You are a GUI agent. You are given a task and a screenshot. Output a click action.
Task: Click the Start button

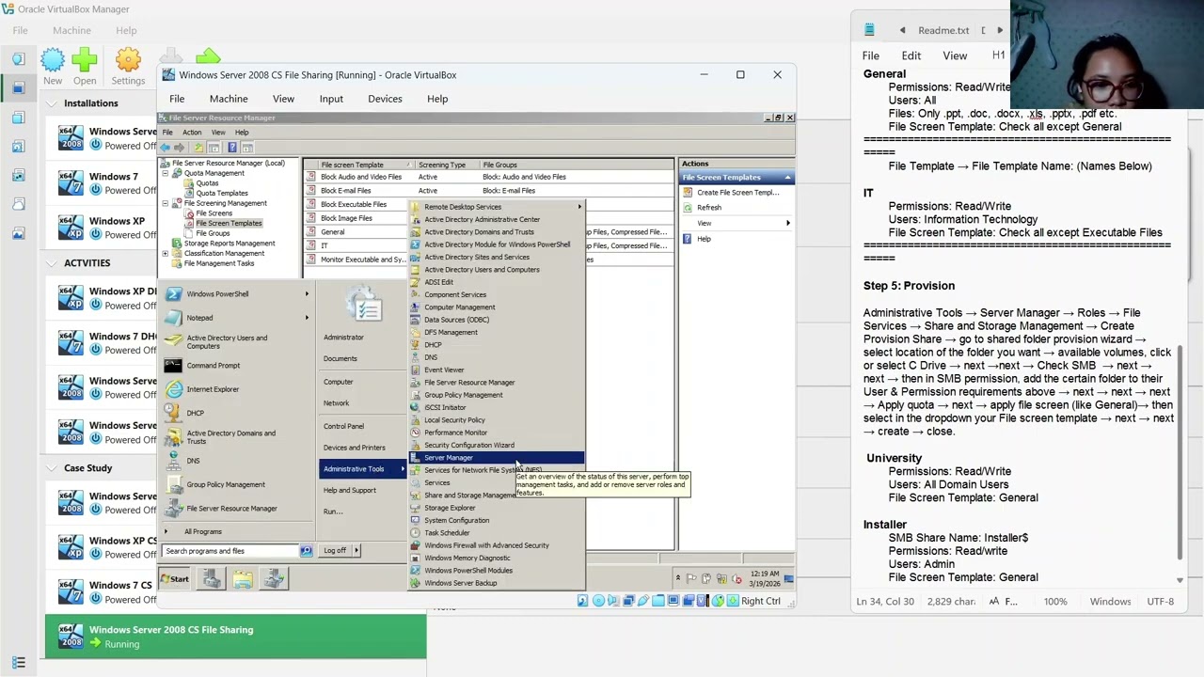tap(175, 579)
